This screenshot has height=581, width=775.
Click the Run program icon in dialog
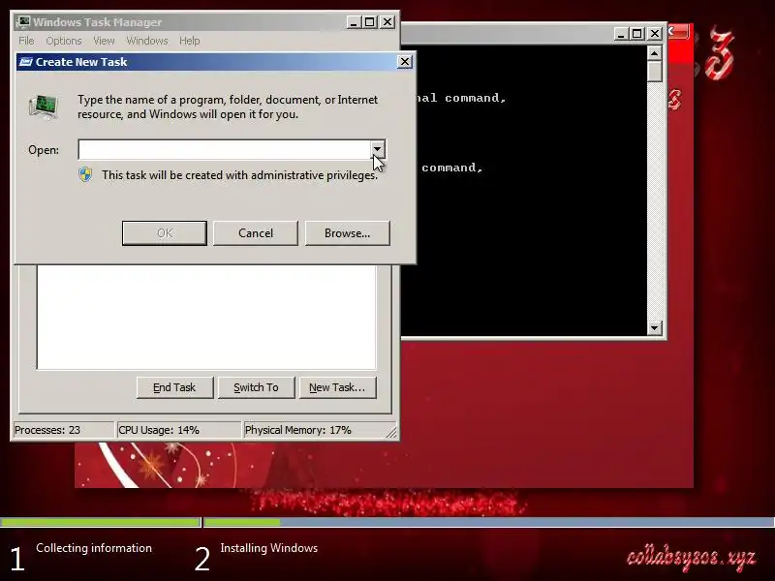pyautogui.click(x=44, y=107)
